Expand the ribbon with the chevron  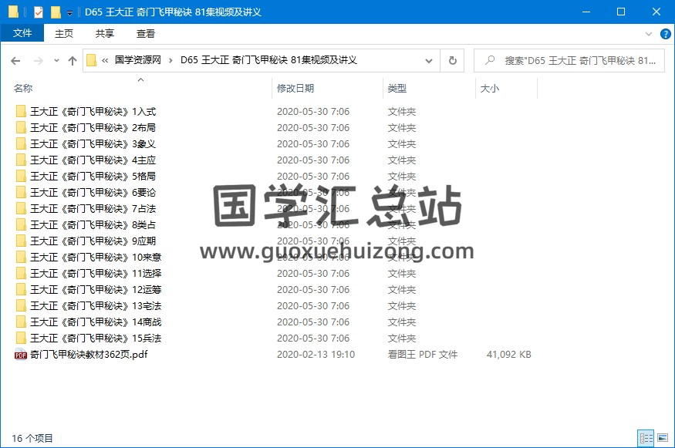pos(649,34)
